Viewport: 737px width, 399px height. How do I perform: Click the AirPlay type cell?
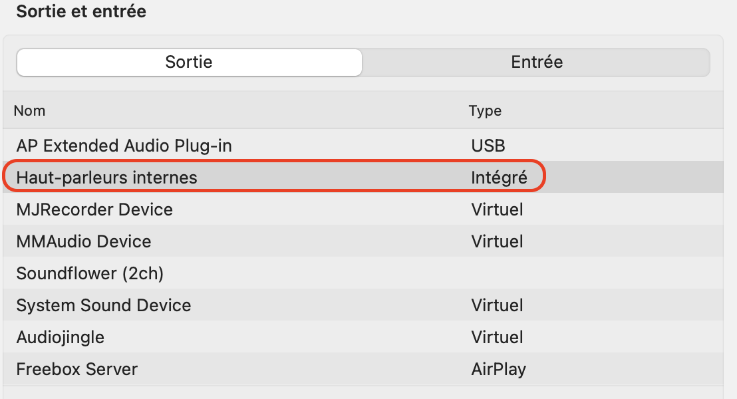[x=498, y=369]
